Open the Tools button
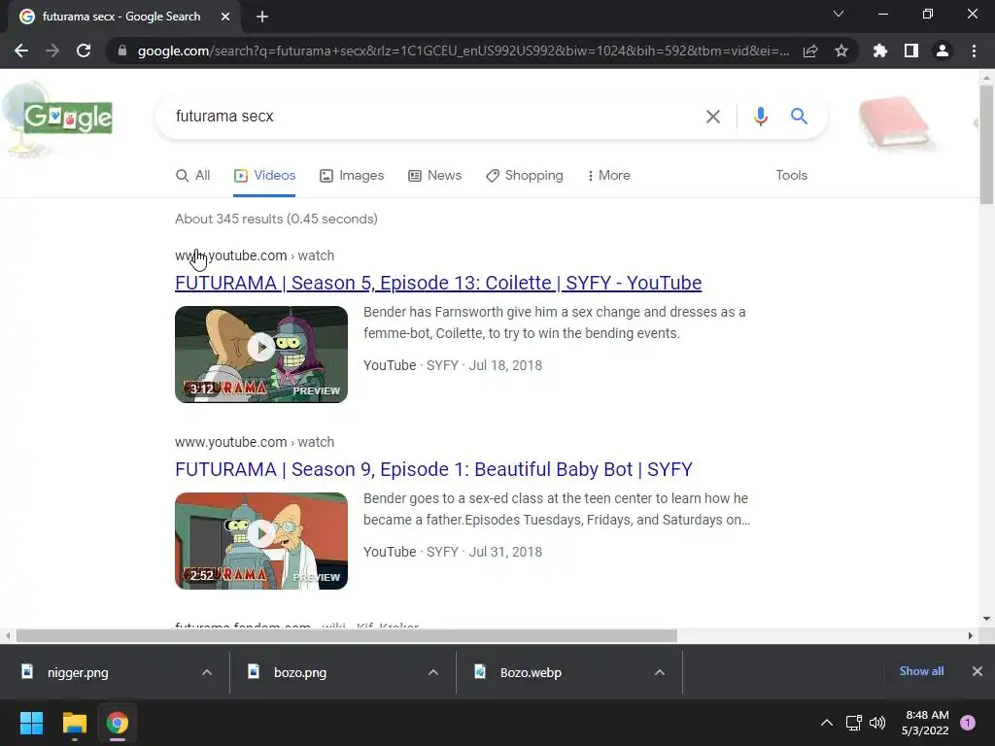995x746 pixels. [x=791, y=176]
